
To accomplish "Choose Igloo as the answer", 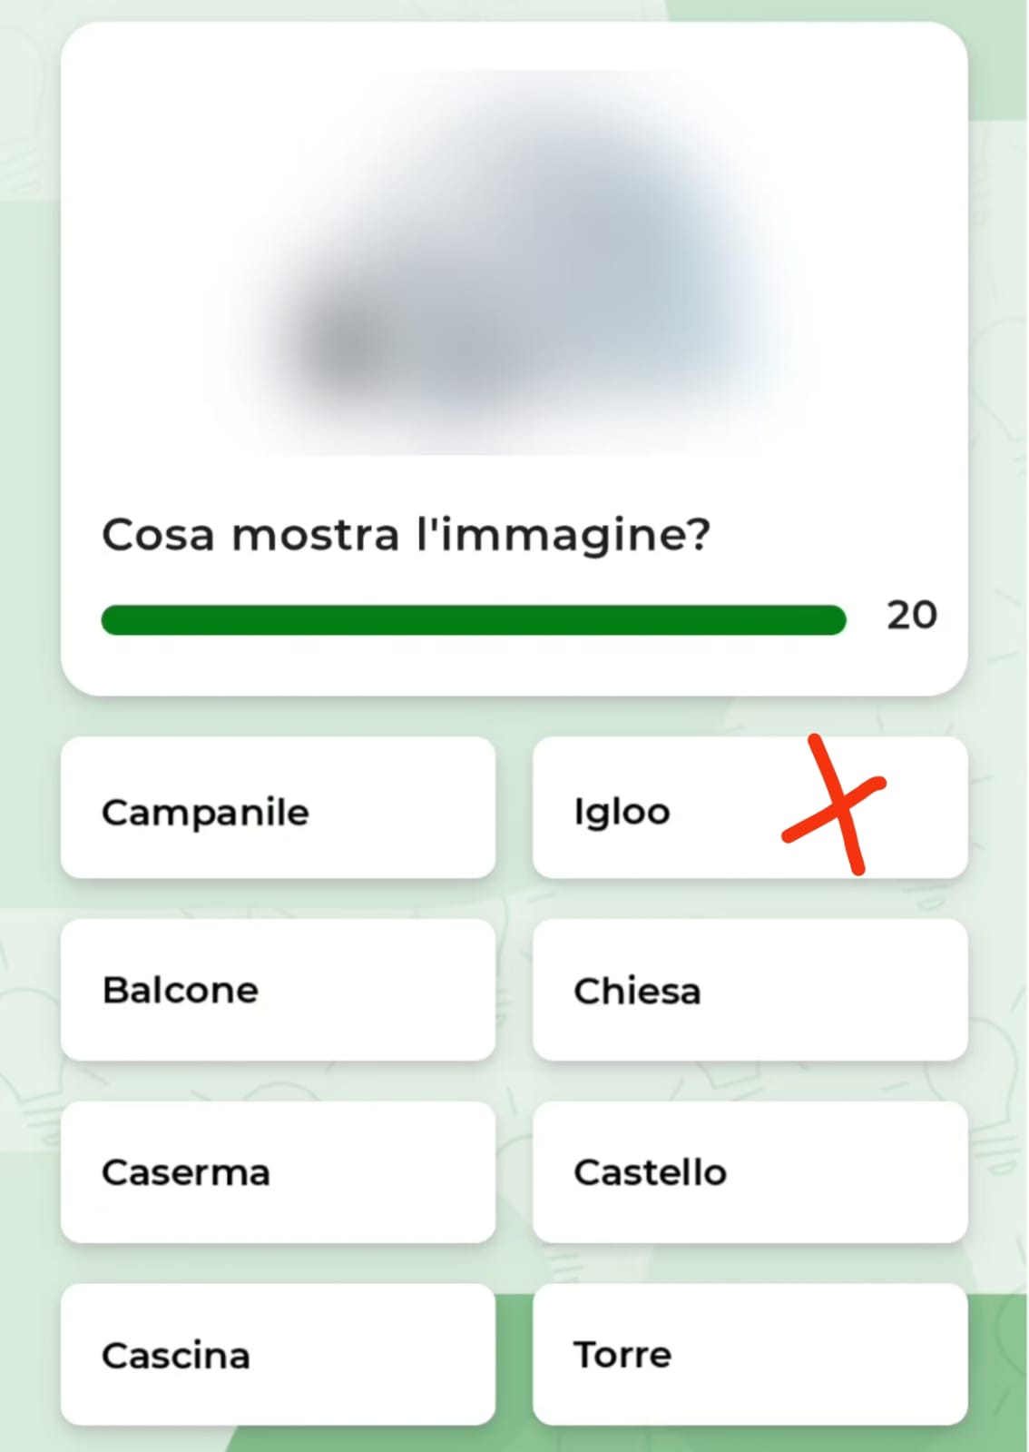I will pos(750,807).
